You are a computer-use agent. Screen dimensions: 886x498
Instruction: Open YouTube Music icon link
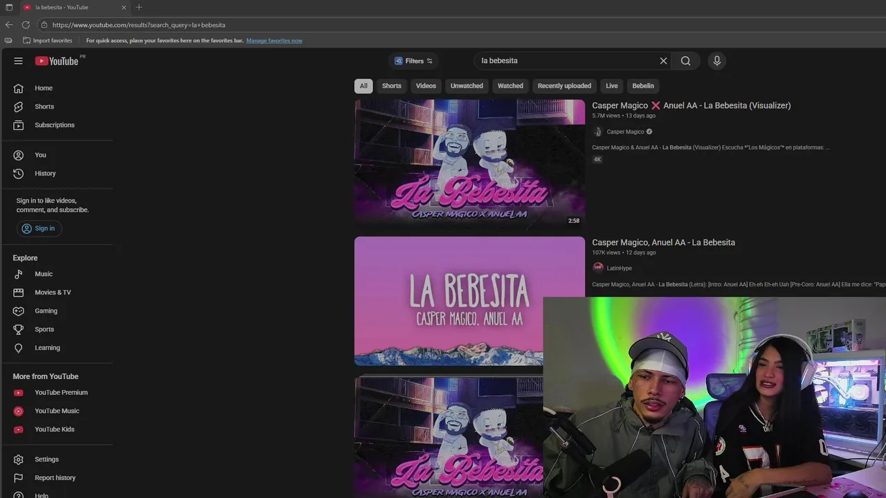(19, 411)
